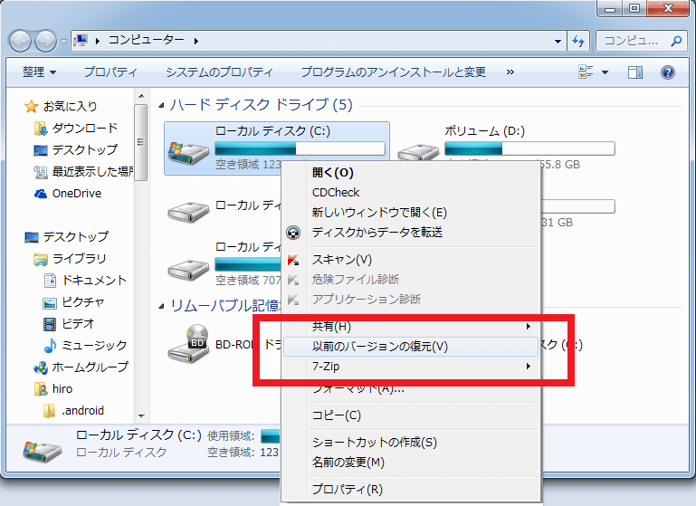696x506 pixels.
Task: Click システムのプロパティ toolbar button
Action: 218,72
